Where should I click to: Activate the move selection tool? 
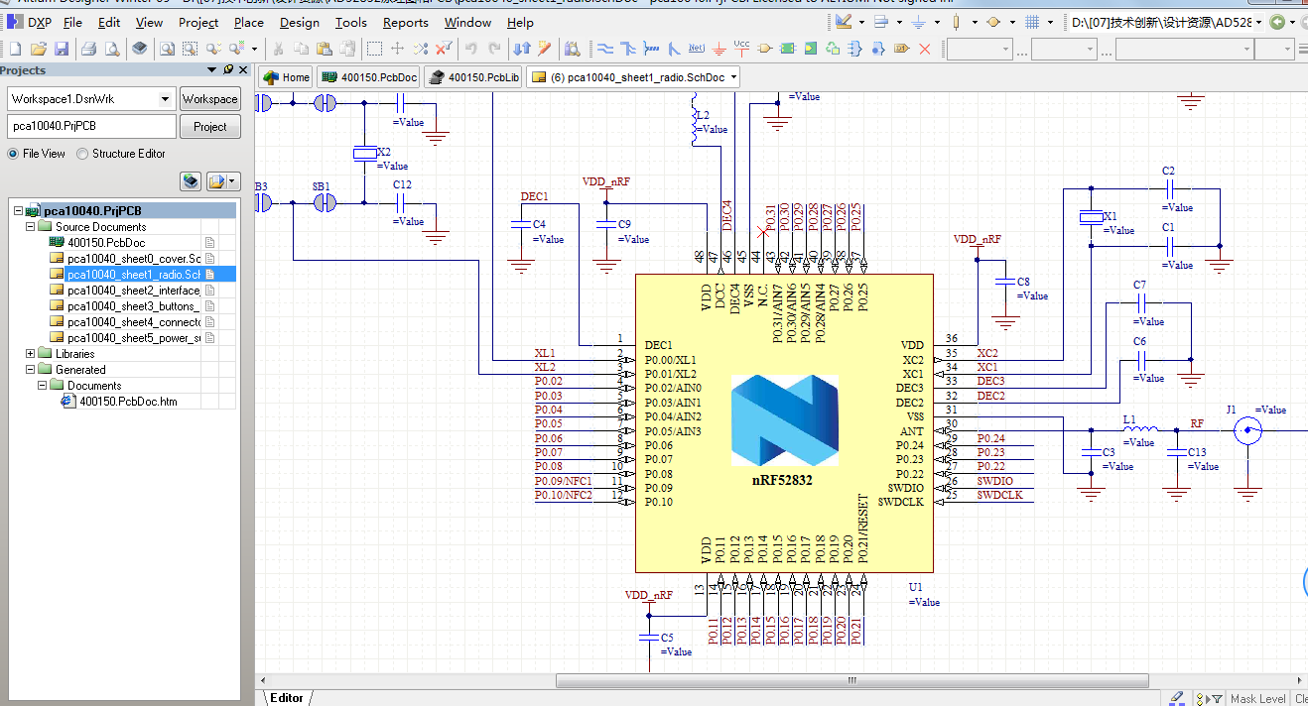tap(397, 49)
